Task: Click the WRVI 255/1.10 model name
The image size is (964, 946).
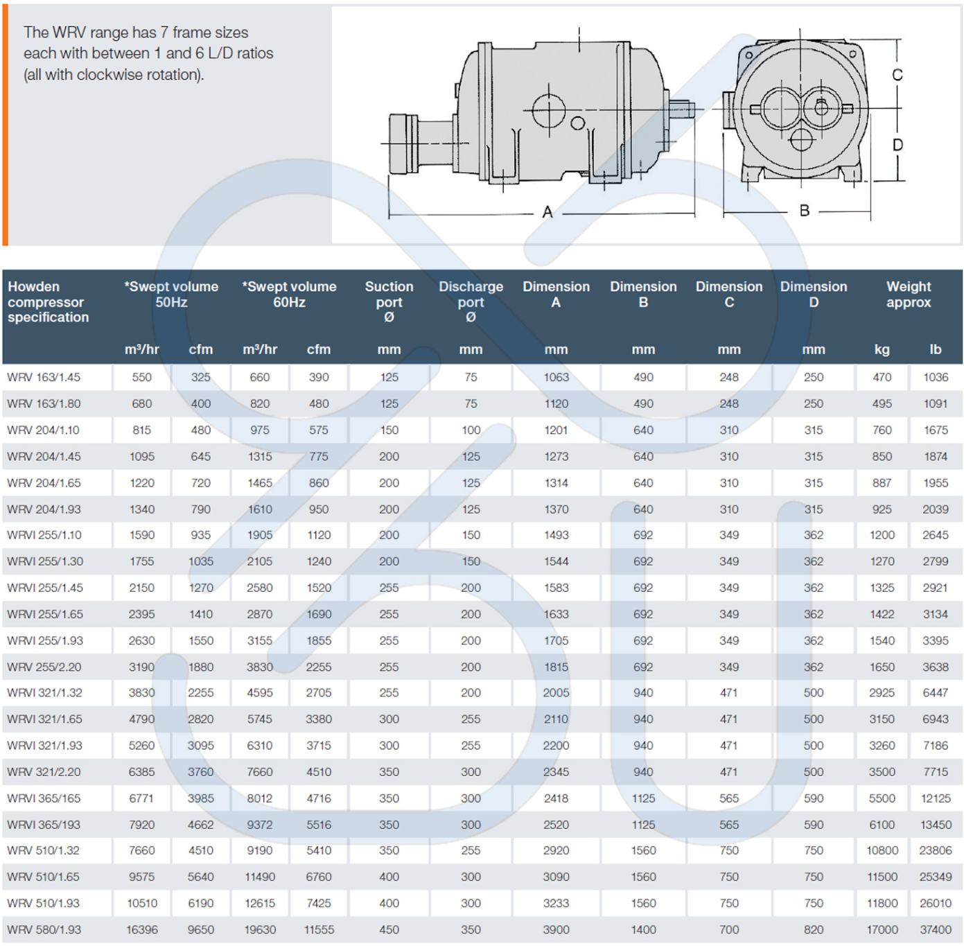Action: pos(44,535)
